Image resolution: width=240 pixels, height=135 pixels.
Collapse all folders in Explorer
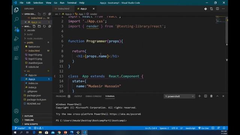coord(49,26)
